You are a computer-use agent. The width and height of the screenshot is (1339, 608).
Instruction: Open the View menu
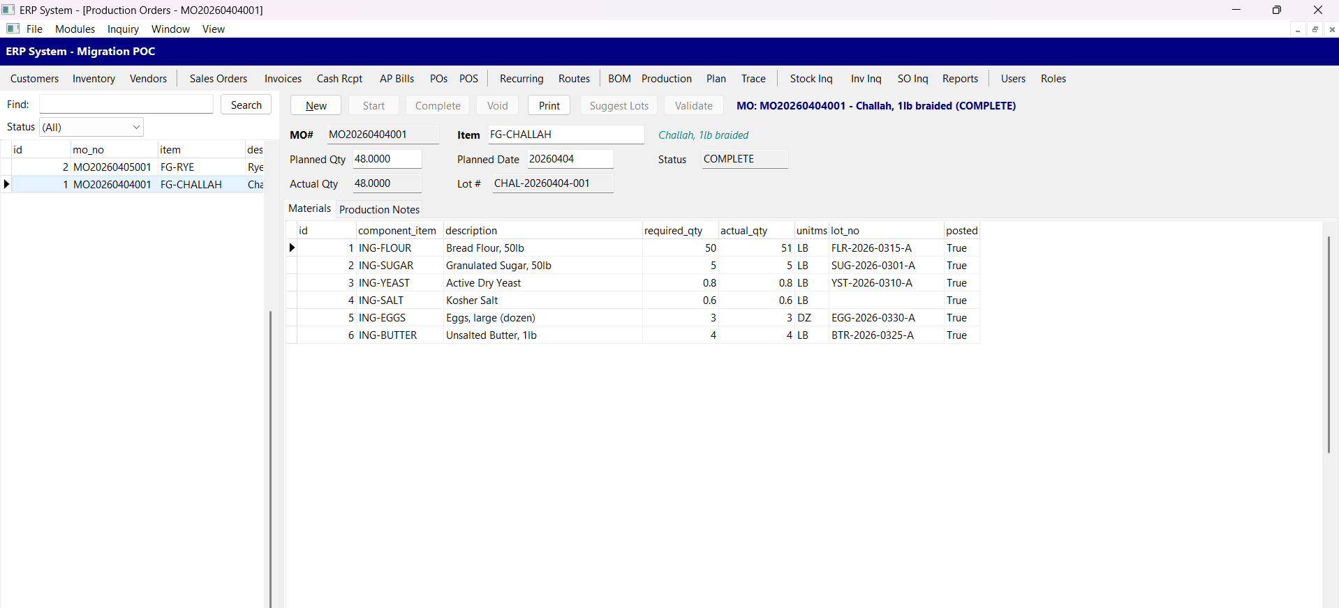(214, 29)
